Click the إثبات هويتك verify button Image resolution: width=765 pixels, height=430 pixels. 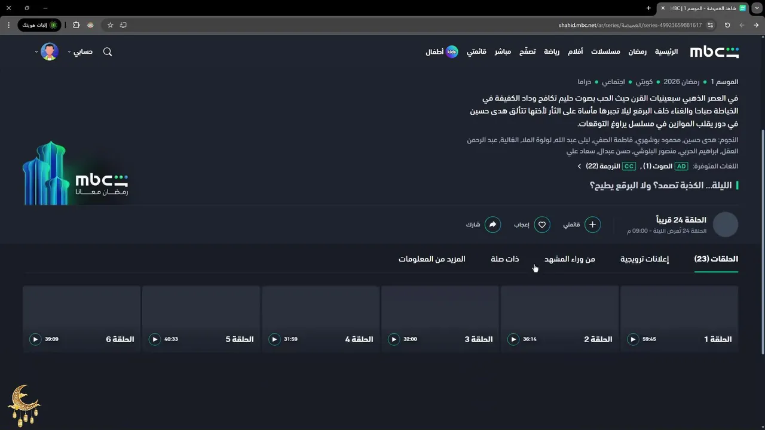point(39,25)
